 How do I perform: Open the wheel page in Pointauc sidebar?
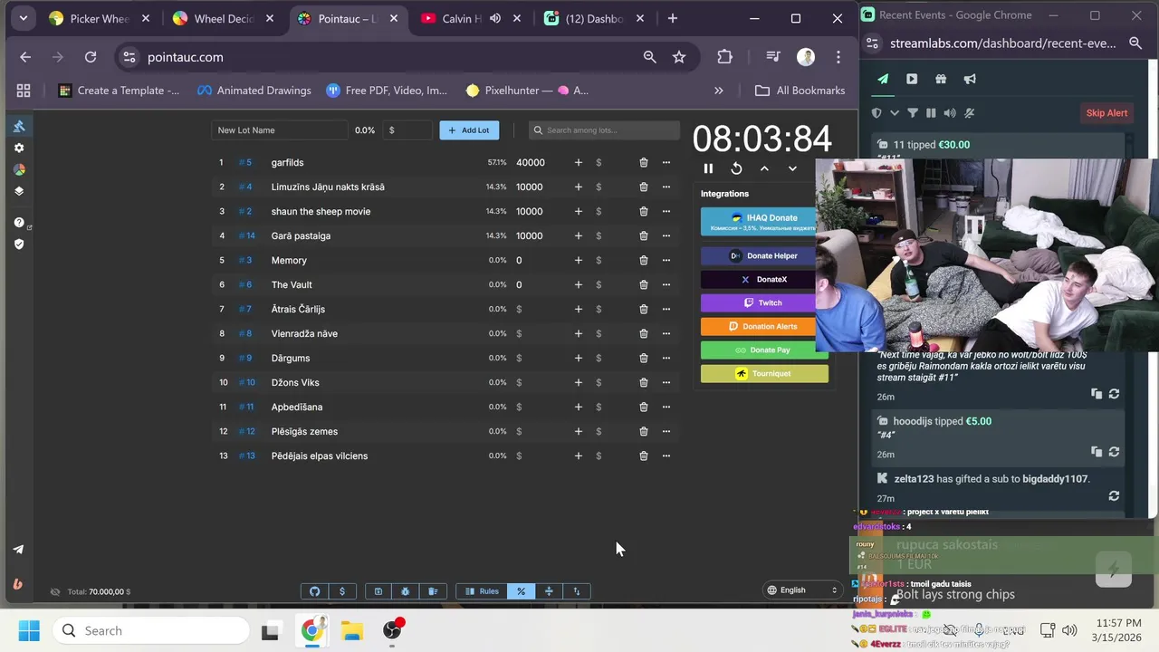19,169
